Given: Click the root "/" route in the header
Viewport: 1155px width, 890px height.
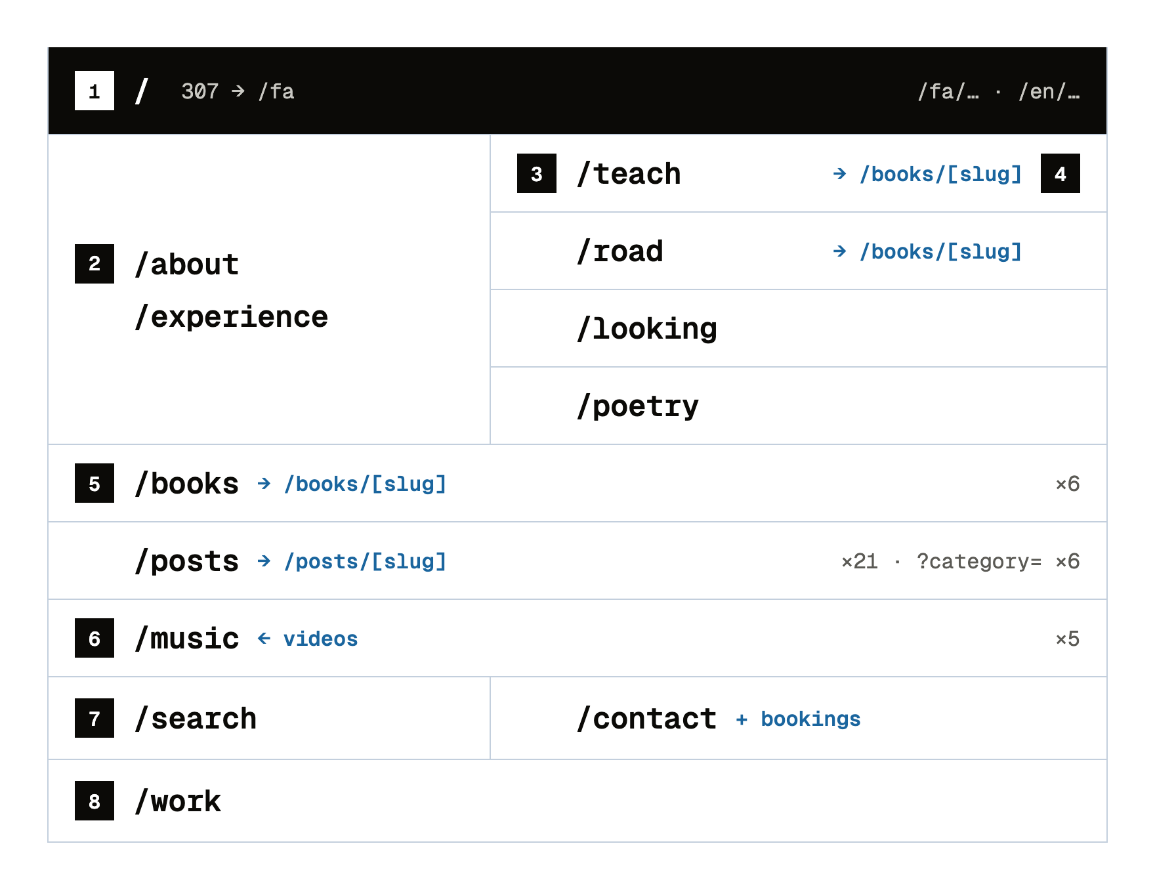Looking at the screenshot, I should point(142,91).
